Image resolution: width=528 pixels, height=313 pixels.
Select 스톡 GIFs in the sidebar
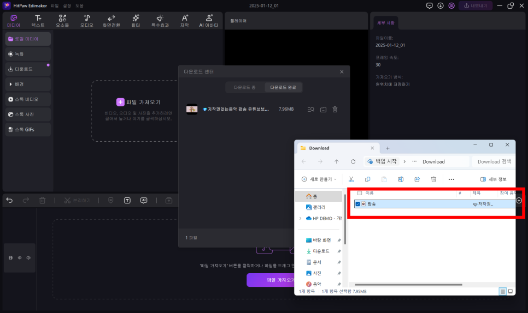(x=28, y=130)
